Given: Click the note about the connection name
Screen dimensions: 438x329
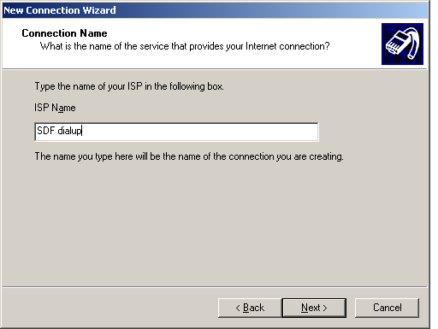Looking at the screenshot, I should pyautogui.click(x=189, y=156).
